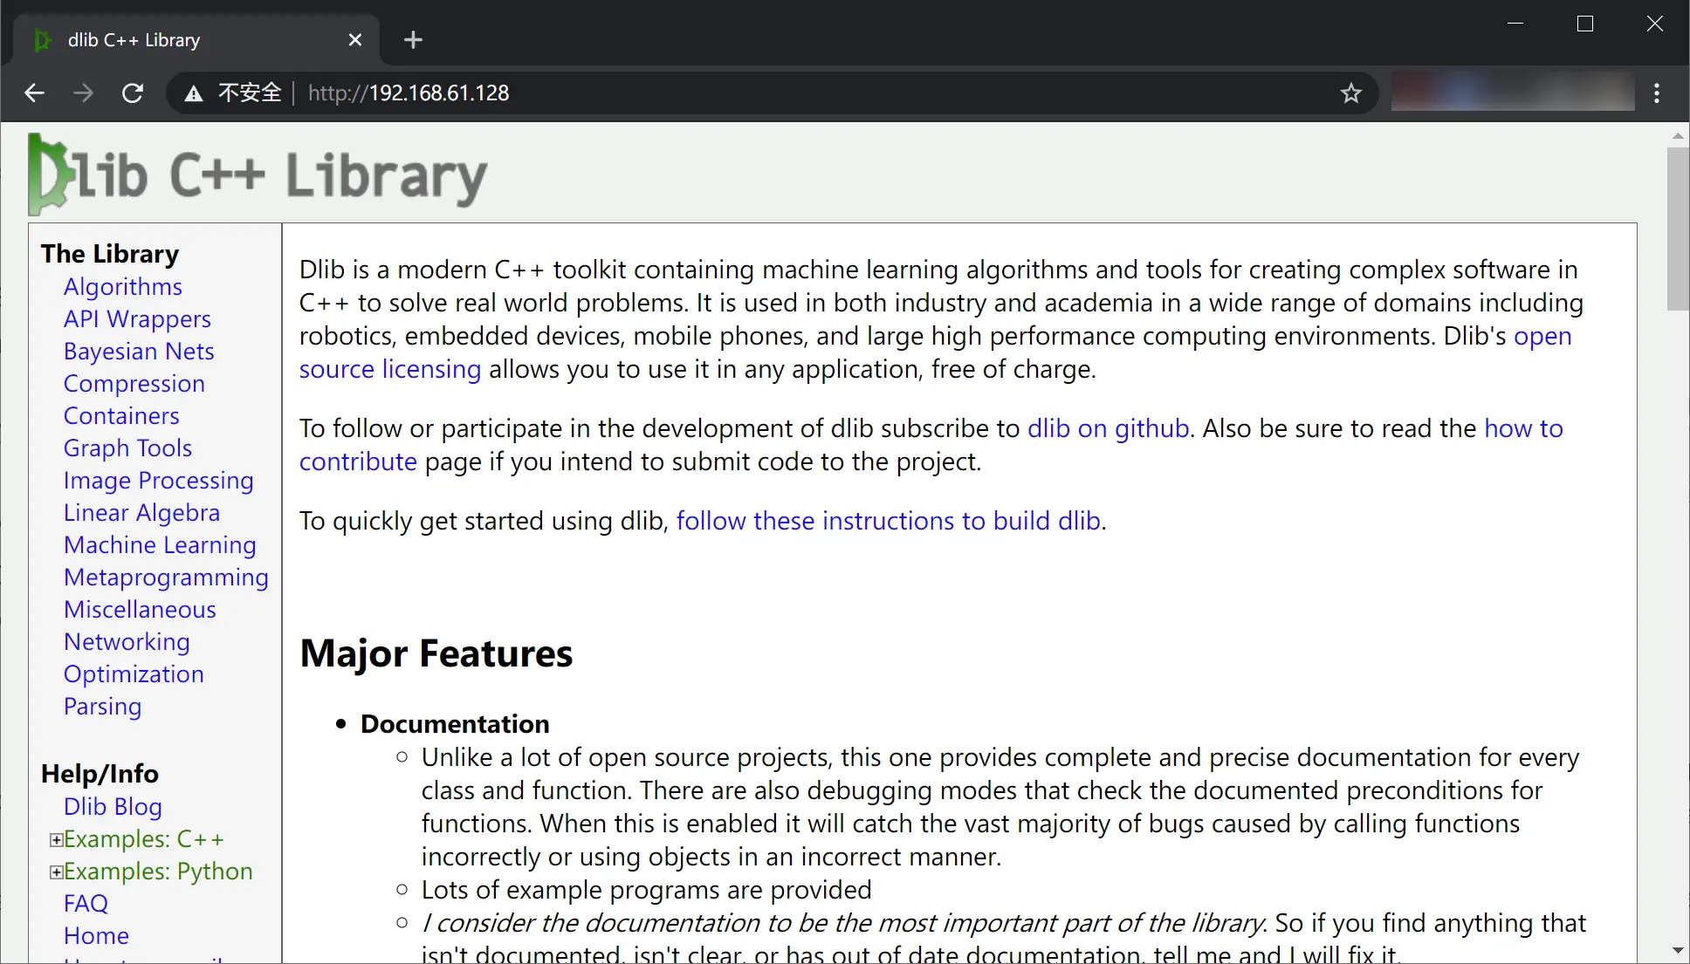Click the security warning icon near the URL
Image resolution: width=1690 pixels, height=964 pixels.
tap(193, 92)
